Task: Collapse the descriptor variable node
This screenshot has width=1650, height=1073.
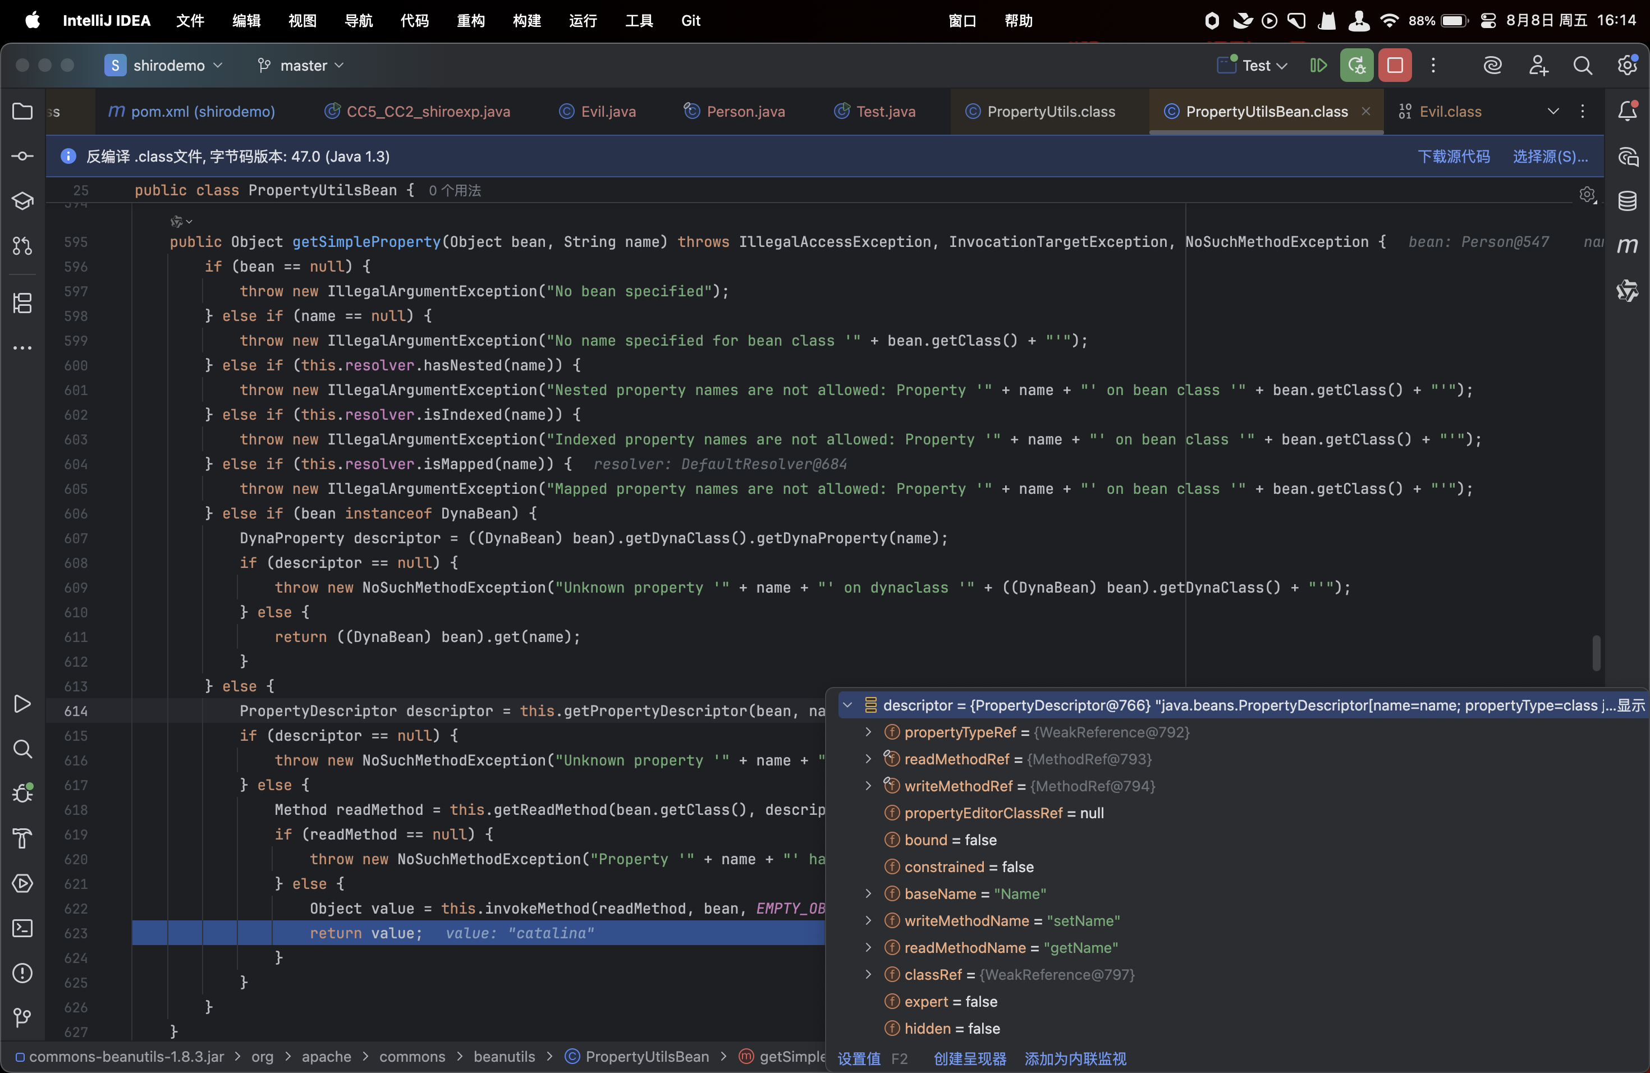Action: click(847, 705)
